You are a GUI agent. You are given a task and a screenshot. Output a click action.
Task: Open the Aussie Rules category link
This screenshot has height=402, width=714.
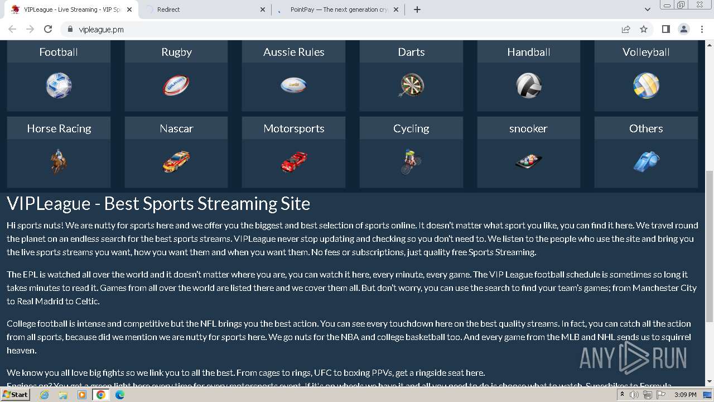294,52
